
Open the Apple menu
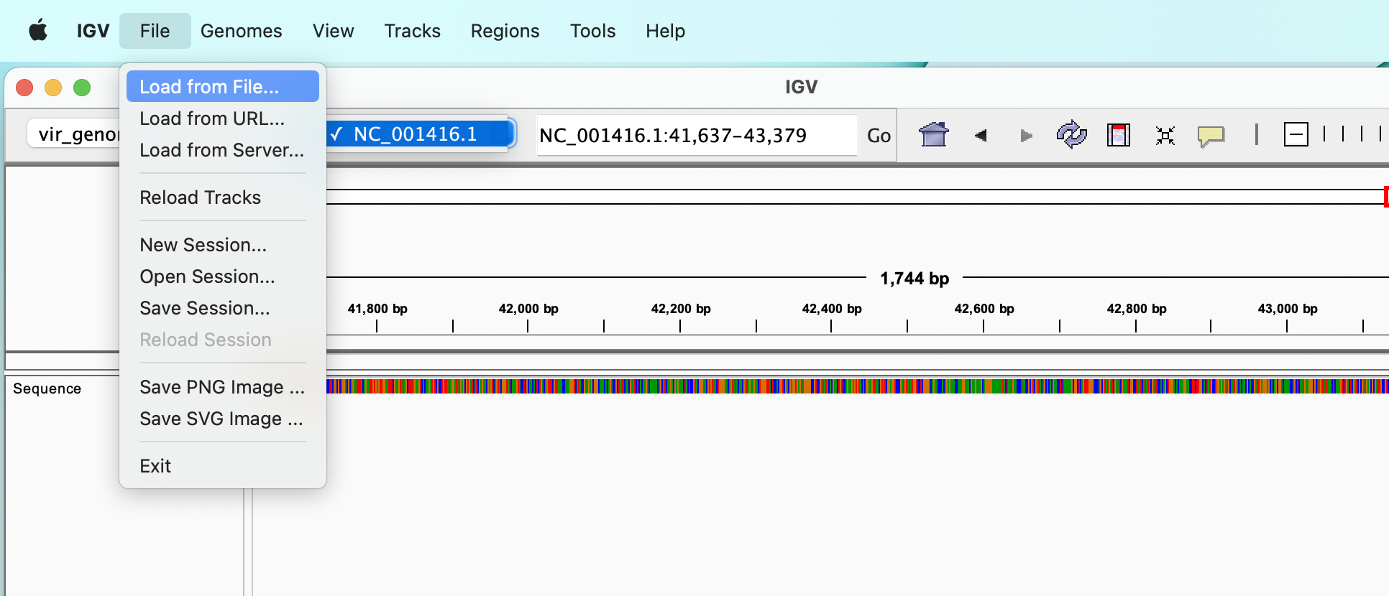click(38, 31)
